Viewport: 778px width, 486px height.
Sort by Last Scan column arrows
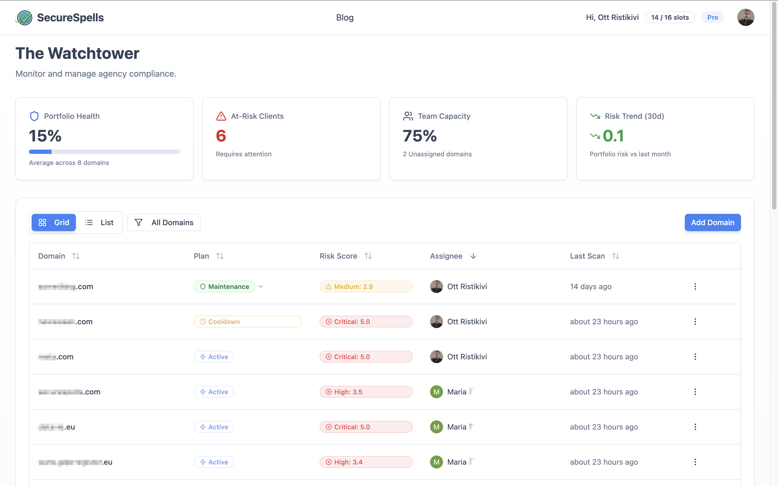click(615, 256)
